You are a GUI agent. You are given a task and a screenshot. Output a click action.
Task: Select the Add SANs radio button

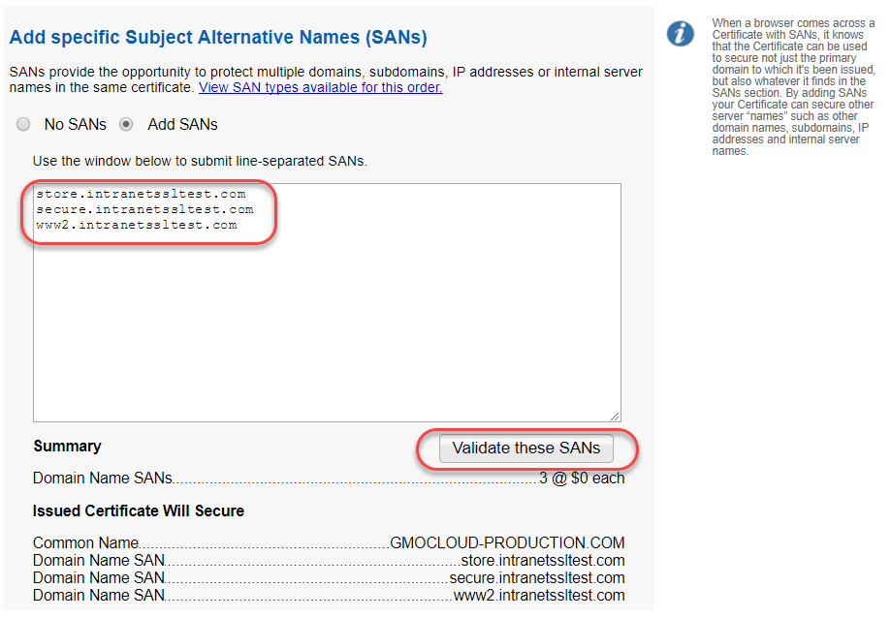tap(126, 125)
